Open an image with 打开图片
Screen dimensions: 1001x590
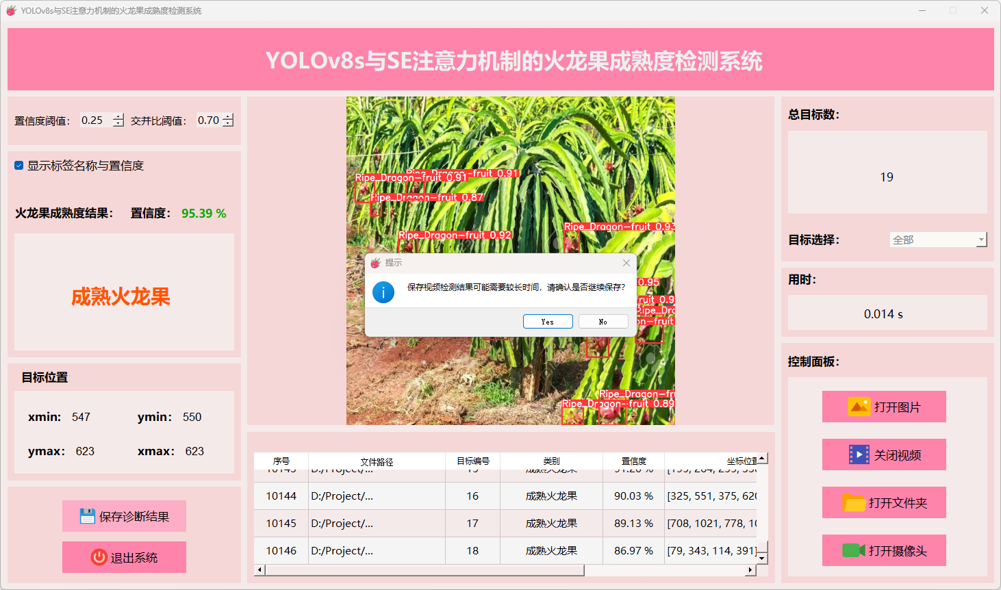[x=884, y=407]
